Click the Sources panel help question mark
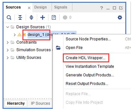 101,8
